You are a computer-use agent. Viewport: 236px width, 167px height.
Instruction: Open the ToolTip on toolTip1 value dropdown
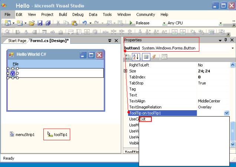coord(226,113)
